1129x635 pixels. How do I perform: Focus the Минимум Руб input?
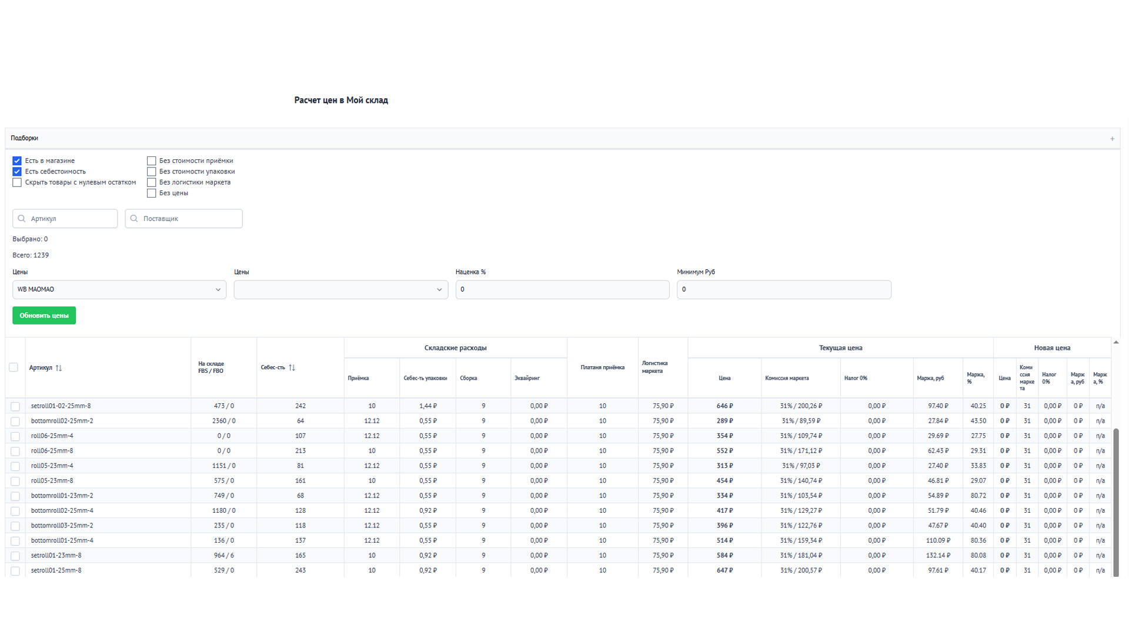click(784, 289)
